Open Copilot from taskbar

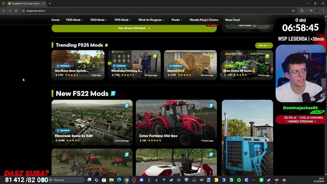point(96,180)
